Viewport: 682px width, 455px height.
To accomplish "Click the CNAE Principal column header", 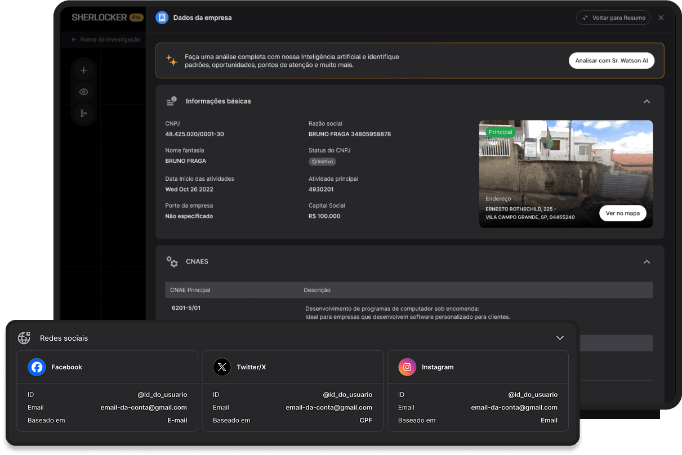I will pos(190,290).
